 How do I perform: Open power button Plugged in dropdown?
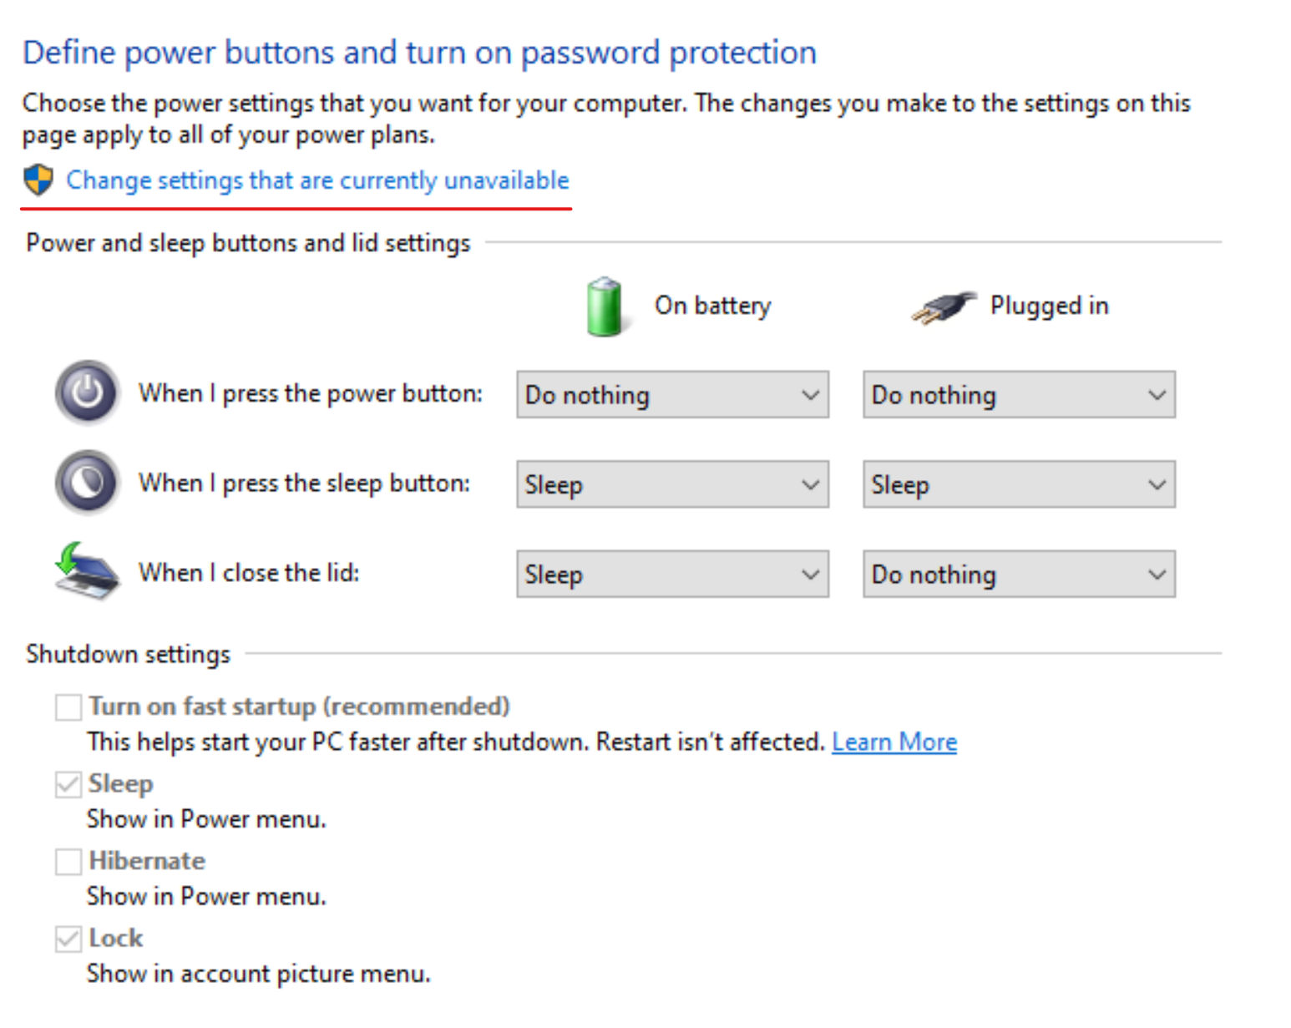click(1018, 395)
